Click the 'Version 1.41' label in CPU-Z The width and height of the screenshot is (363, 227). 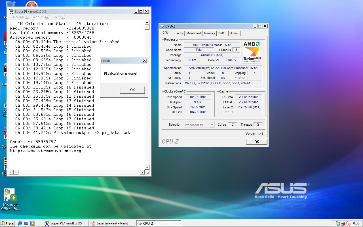tap(254, 134)
